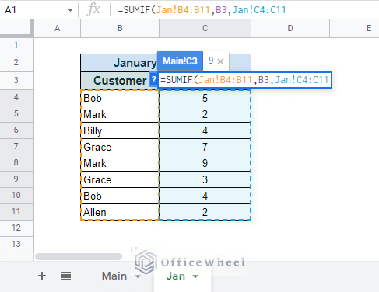This screenshot has width=379, height=292.
Task: Select row 10 header
Action: pos(16,196)
